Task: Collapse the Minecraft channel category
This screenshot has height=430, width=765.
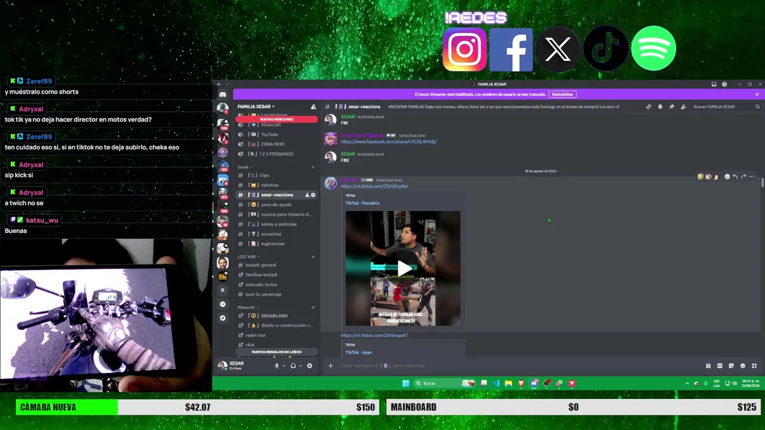Action: point(248,308)
